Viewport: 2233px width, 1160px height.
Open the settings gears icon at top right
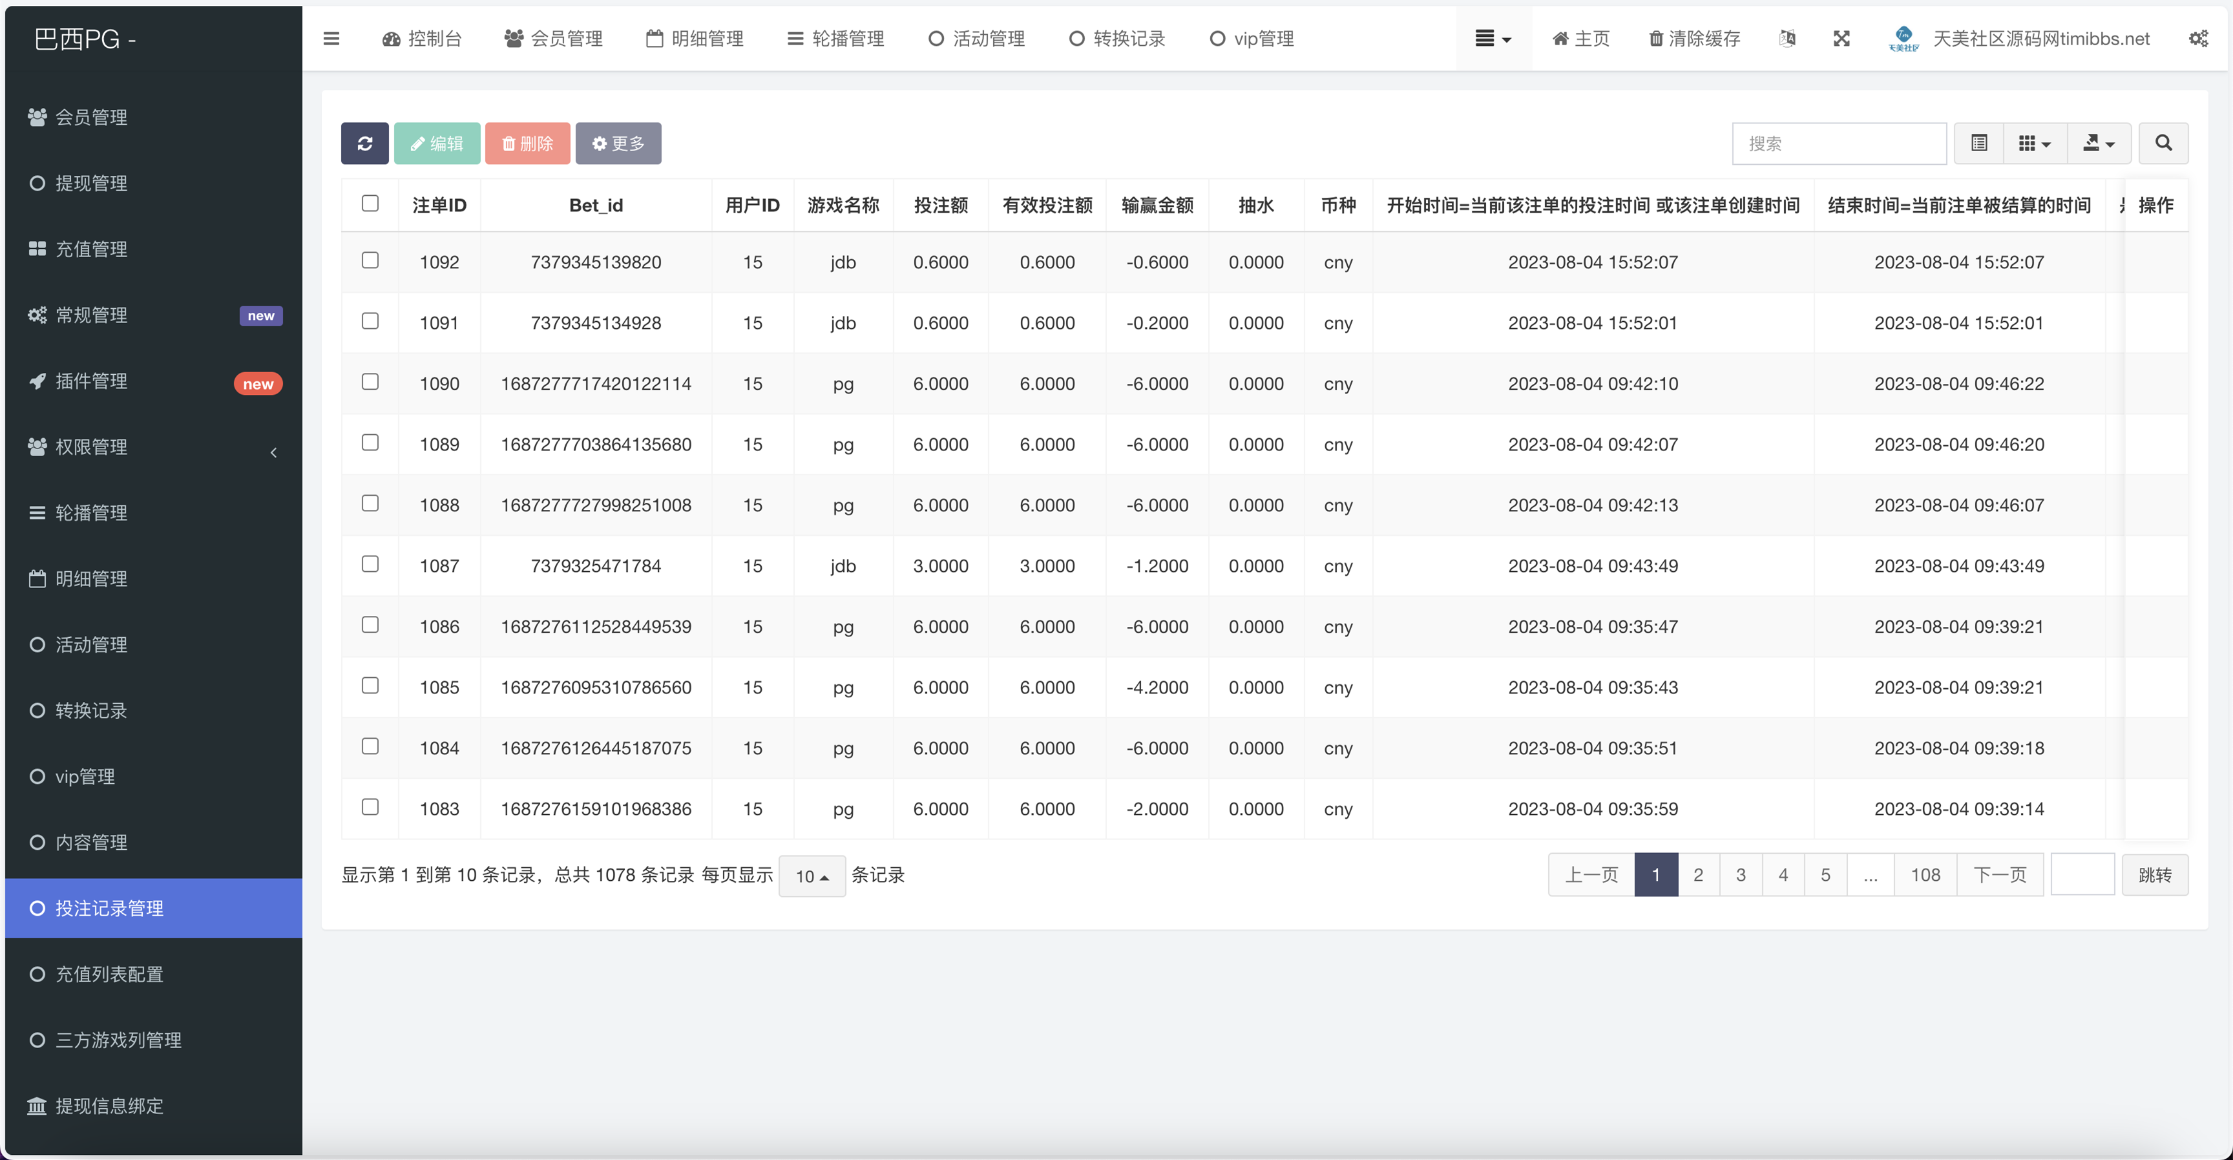tap(2197, 38)
